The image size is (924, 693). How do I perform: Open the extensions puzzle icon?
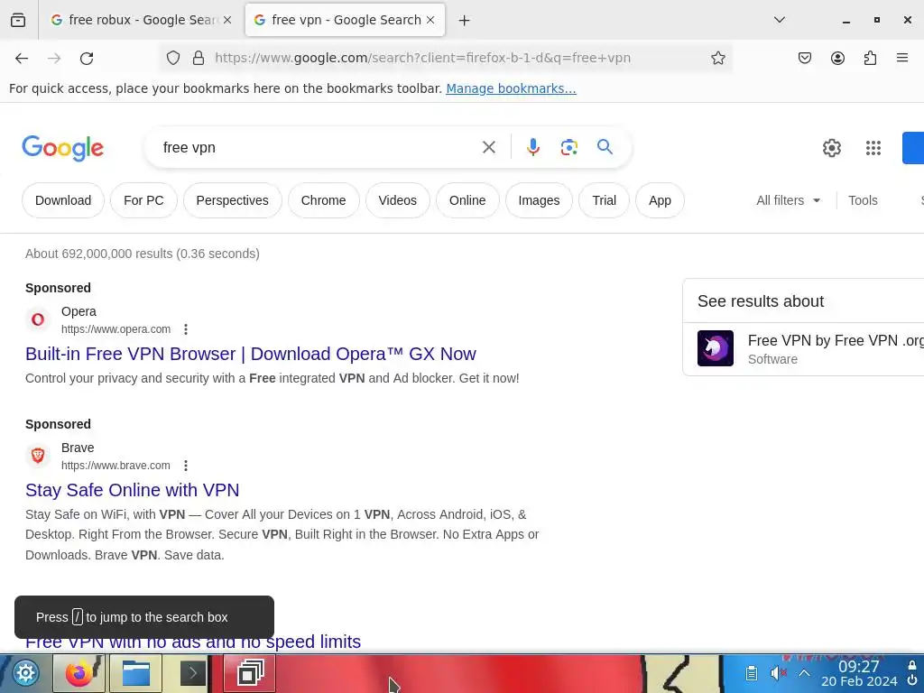[870, 58]
